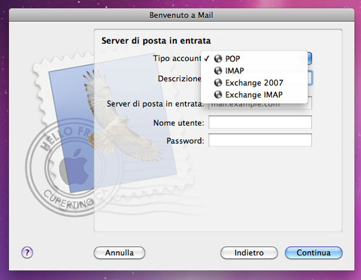This screenshot has width=361, height=280.
Task: Click the Nome utente label
Action: coord(179,123)
